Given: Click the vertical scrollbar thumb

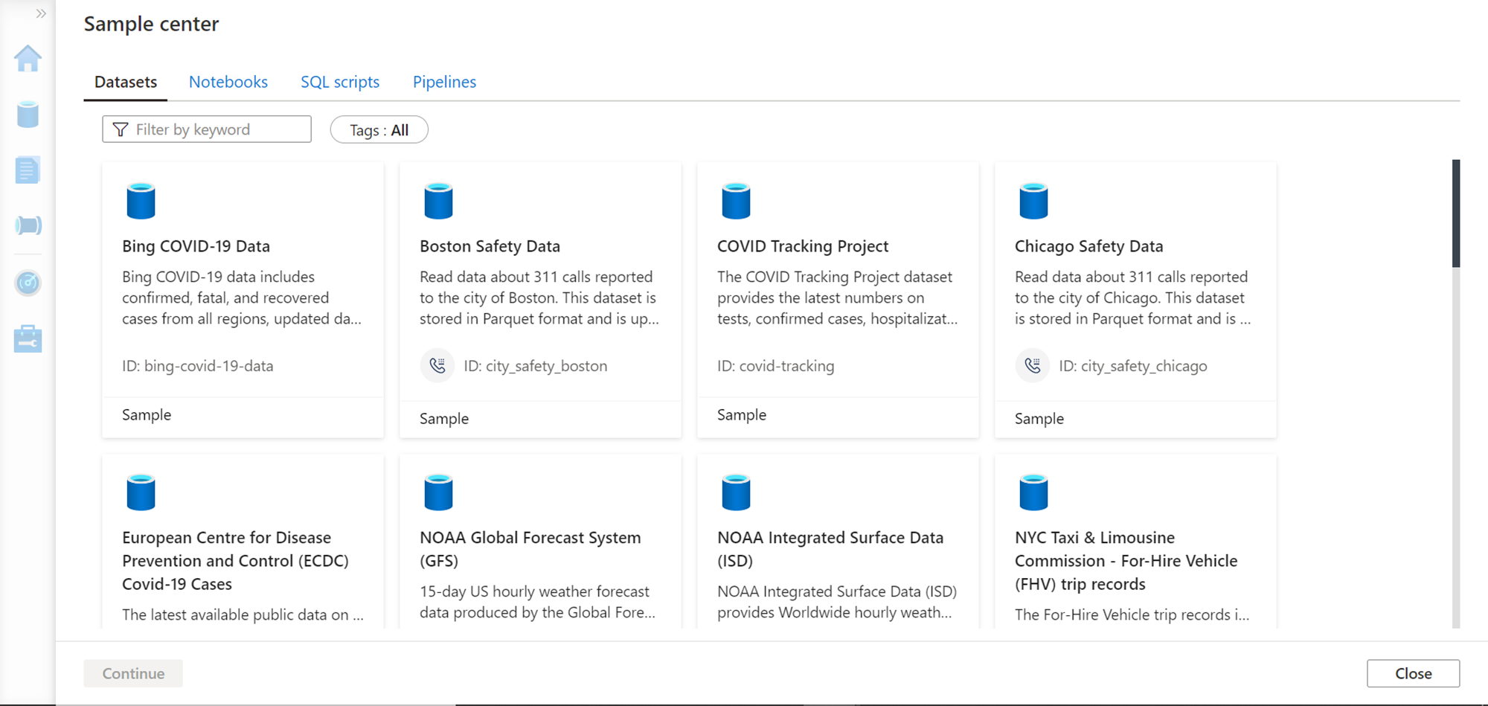Looking at the screenshot, I should pyautogui.click(x=1456, y=214).
